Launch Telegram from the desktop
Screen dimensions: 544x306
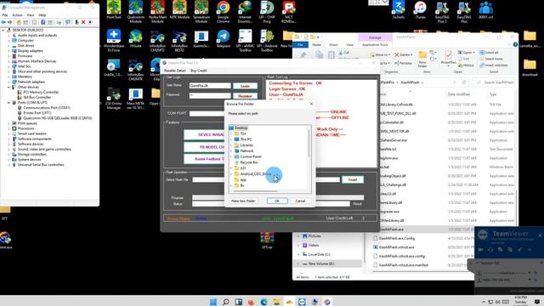223,39
